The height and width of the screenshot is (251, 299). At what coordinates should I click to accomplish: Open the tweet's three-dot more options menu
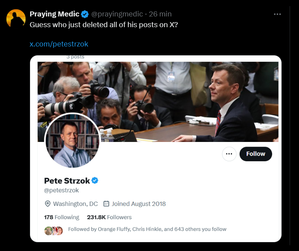click(x=277, y=14)
